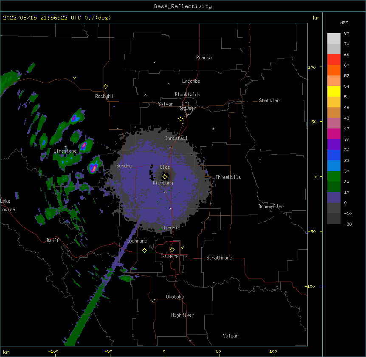The height and width of the screenshot is (357, 366).
Task: Choose the magenta swatch in the dBZ legend
Action: 334,134
